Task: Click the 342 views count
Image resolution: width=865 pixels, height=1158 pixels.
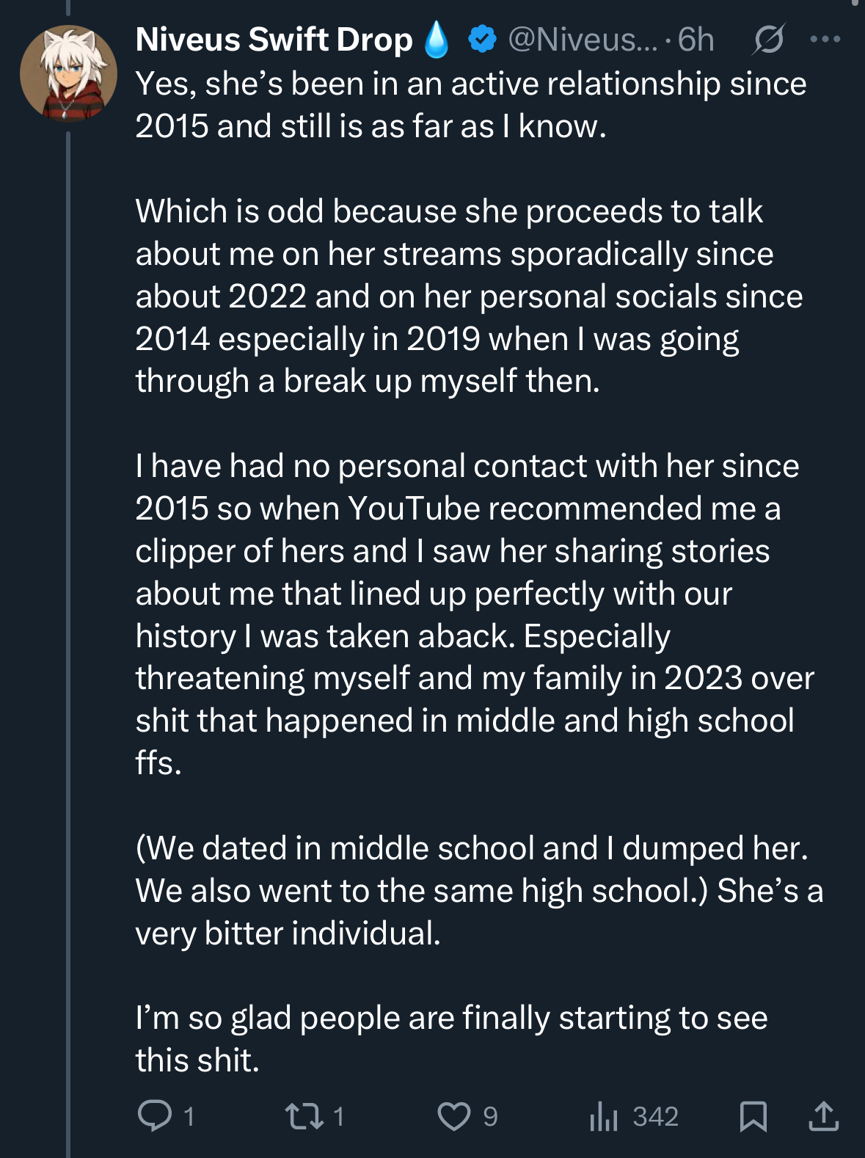Action: click(x=656, y=1117)
